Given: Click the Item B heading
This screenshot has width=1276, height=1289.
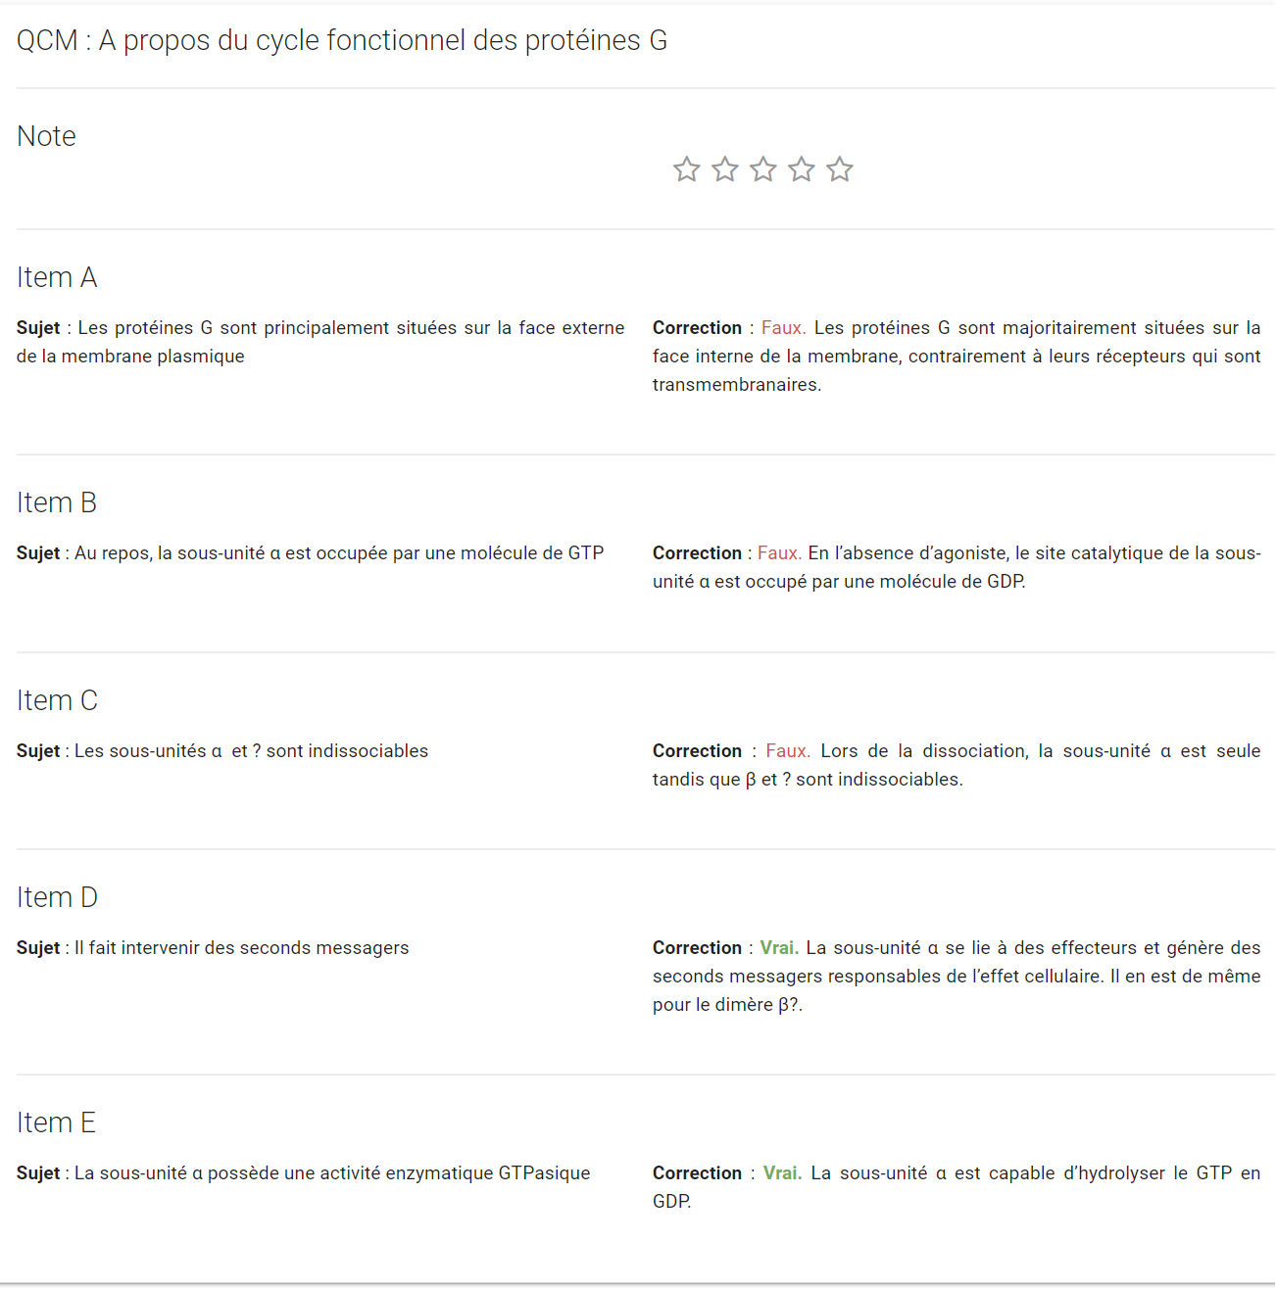Looking at the screenshot, I should pos(57,502).
